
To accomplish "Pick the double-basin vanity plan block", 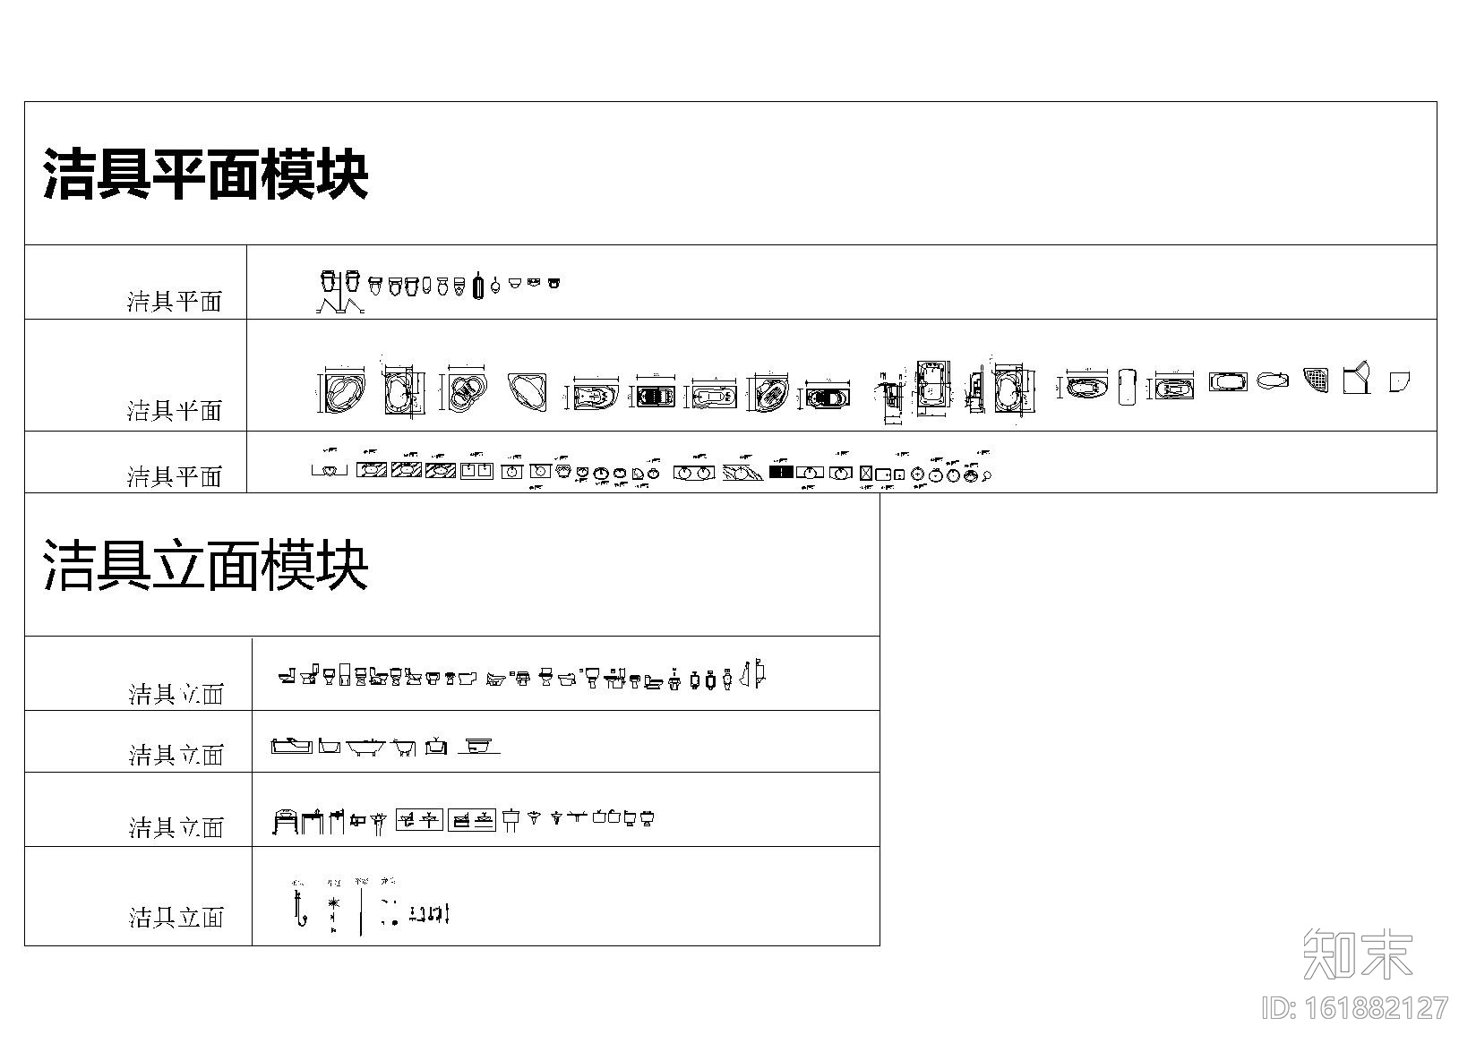I will pyautogui.click(x=694, y=473).
